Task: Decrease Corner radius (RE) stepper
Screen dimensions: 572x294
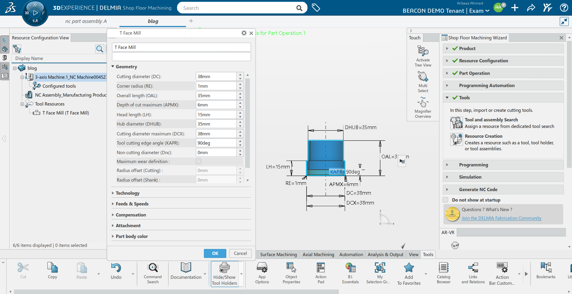Action: [x=240, y=88]
